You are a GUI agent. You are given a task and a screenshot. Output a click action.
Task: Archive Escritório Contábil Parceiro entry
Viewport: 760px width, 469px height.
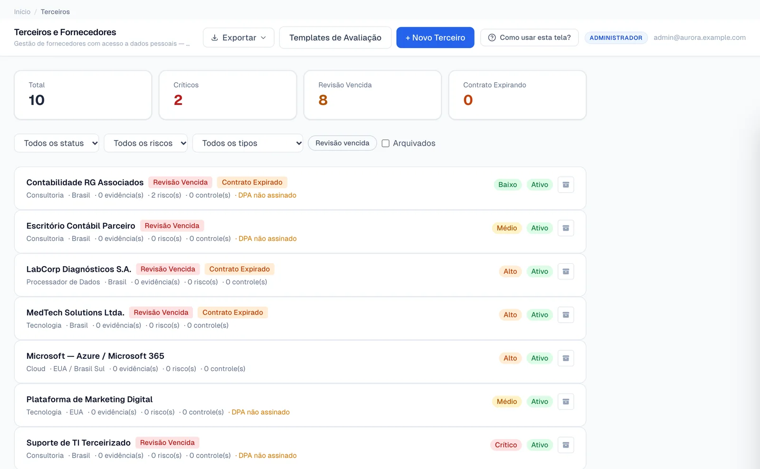point(566,228)
